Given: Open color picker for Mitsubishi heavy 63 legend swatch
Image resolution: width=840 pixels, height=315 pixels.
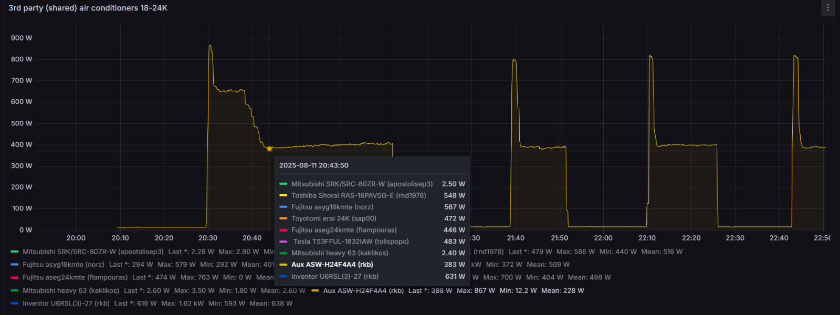Looking at the screenshot, I should (x=15, y=290).
